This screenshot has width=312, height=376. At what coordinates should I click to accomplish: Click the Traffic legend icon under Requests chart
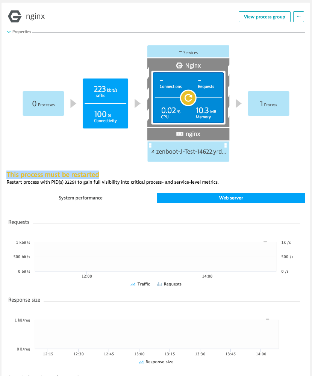[x=133, y=284]
